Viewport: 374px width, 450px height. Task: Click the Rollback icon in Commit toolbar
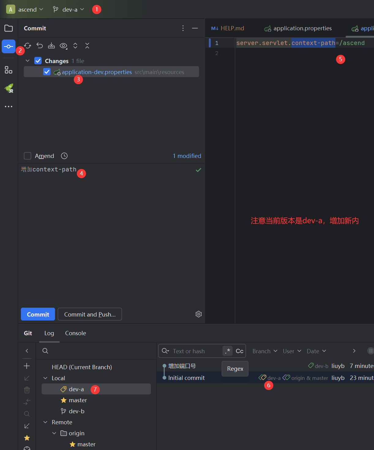39,46
